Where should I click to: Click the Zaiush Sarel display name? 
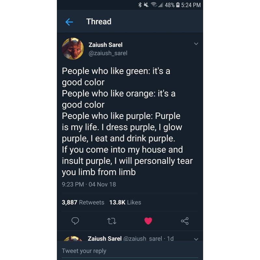click(105, 45)
